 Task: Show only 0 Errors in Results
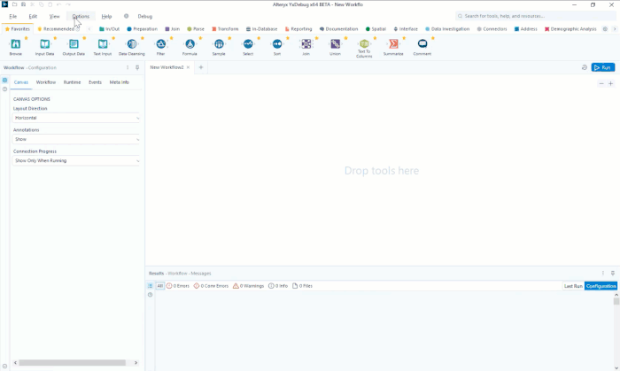click(178, 286)
